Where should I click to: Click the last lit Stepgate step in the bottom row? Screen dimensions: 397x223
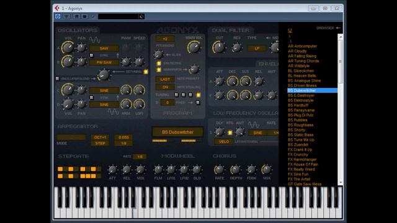pos(94,176)
